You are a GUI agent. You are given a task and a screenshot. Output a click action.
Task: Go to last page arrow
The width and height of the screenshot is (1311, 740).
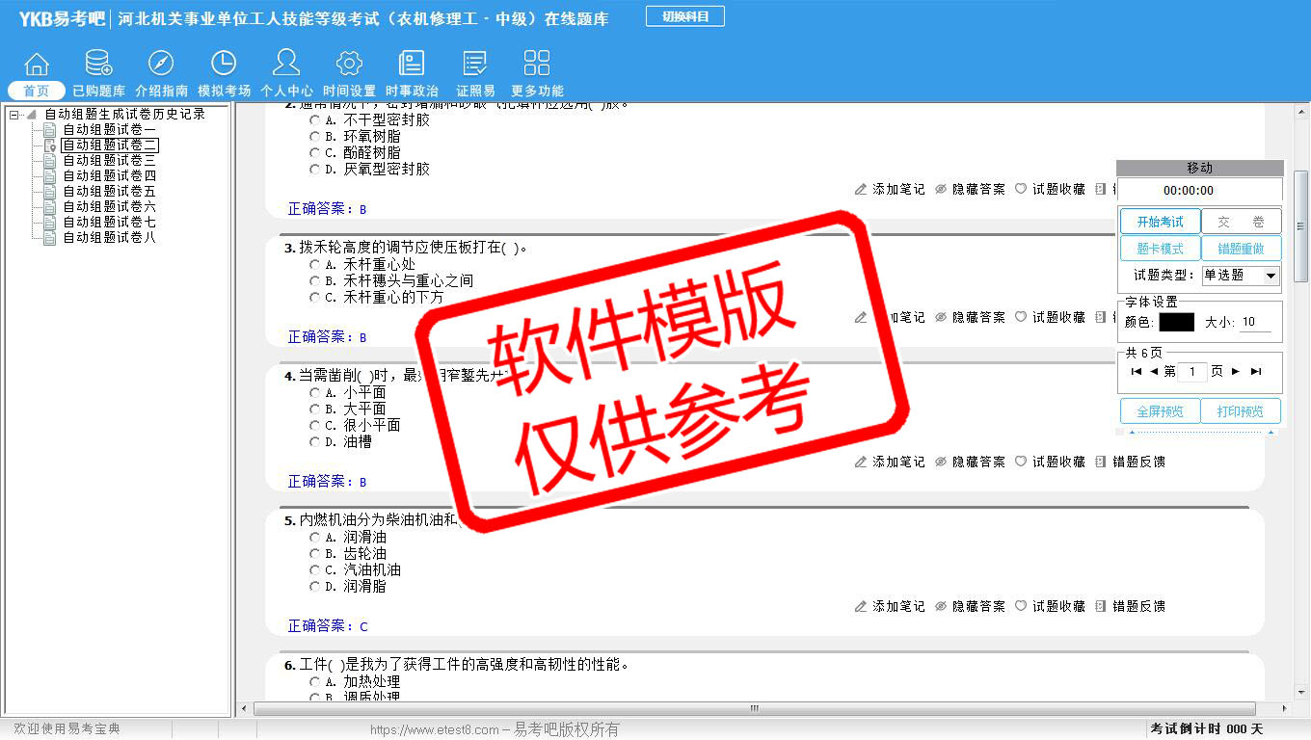1255,371
